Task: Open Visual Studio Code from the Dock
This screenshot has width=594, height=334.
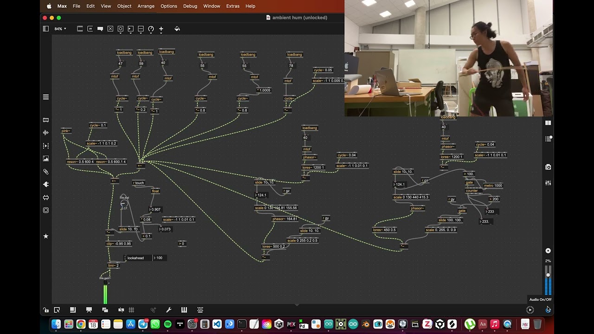Action: click(217, 324)
